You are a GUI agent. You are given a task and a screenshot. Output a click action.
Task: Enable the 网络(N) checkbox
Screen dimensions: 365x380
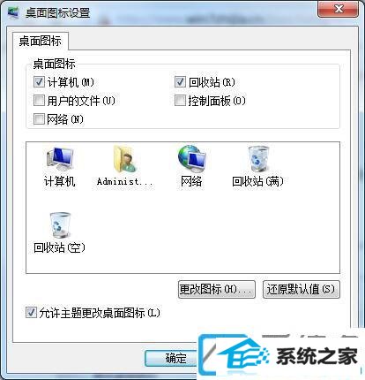[39, 119]
